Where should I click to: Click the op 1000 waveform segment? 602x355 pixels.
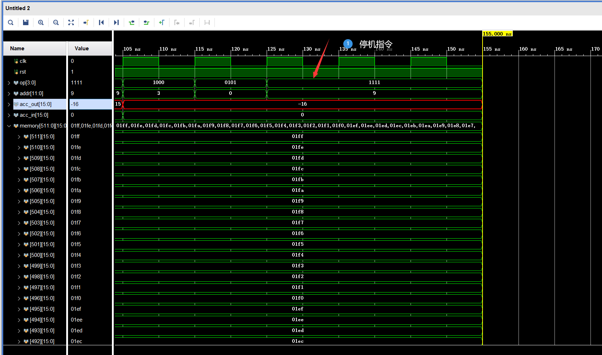coord(159,83)
